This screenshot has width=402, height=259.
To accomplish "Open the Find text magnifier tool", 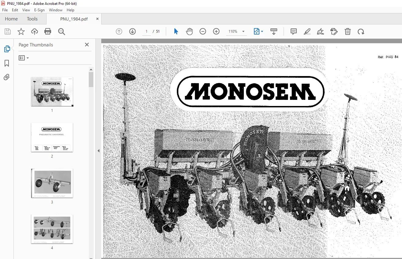I will click(x=61, y=31).
